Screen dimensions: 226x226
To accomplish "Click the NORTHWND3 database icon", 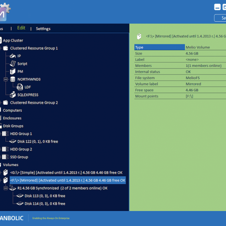I will [13, 79].
